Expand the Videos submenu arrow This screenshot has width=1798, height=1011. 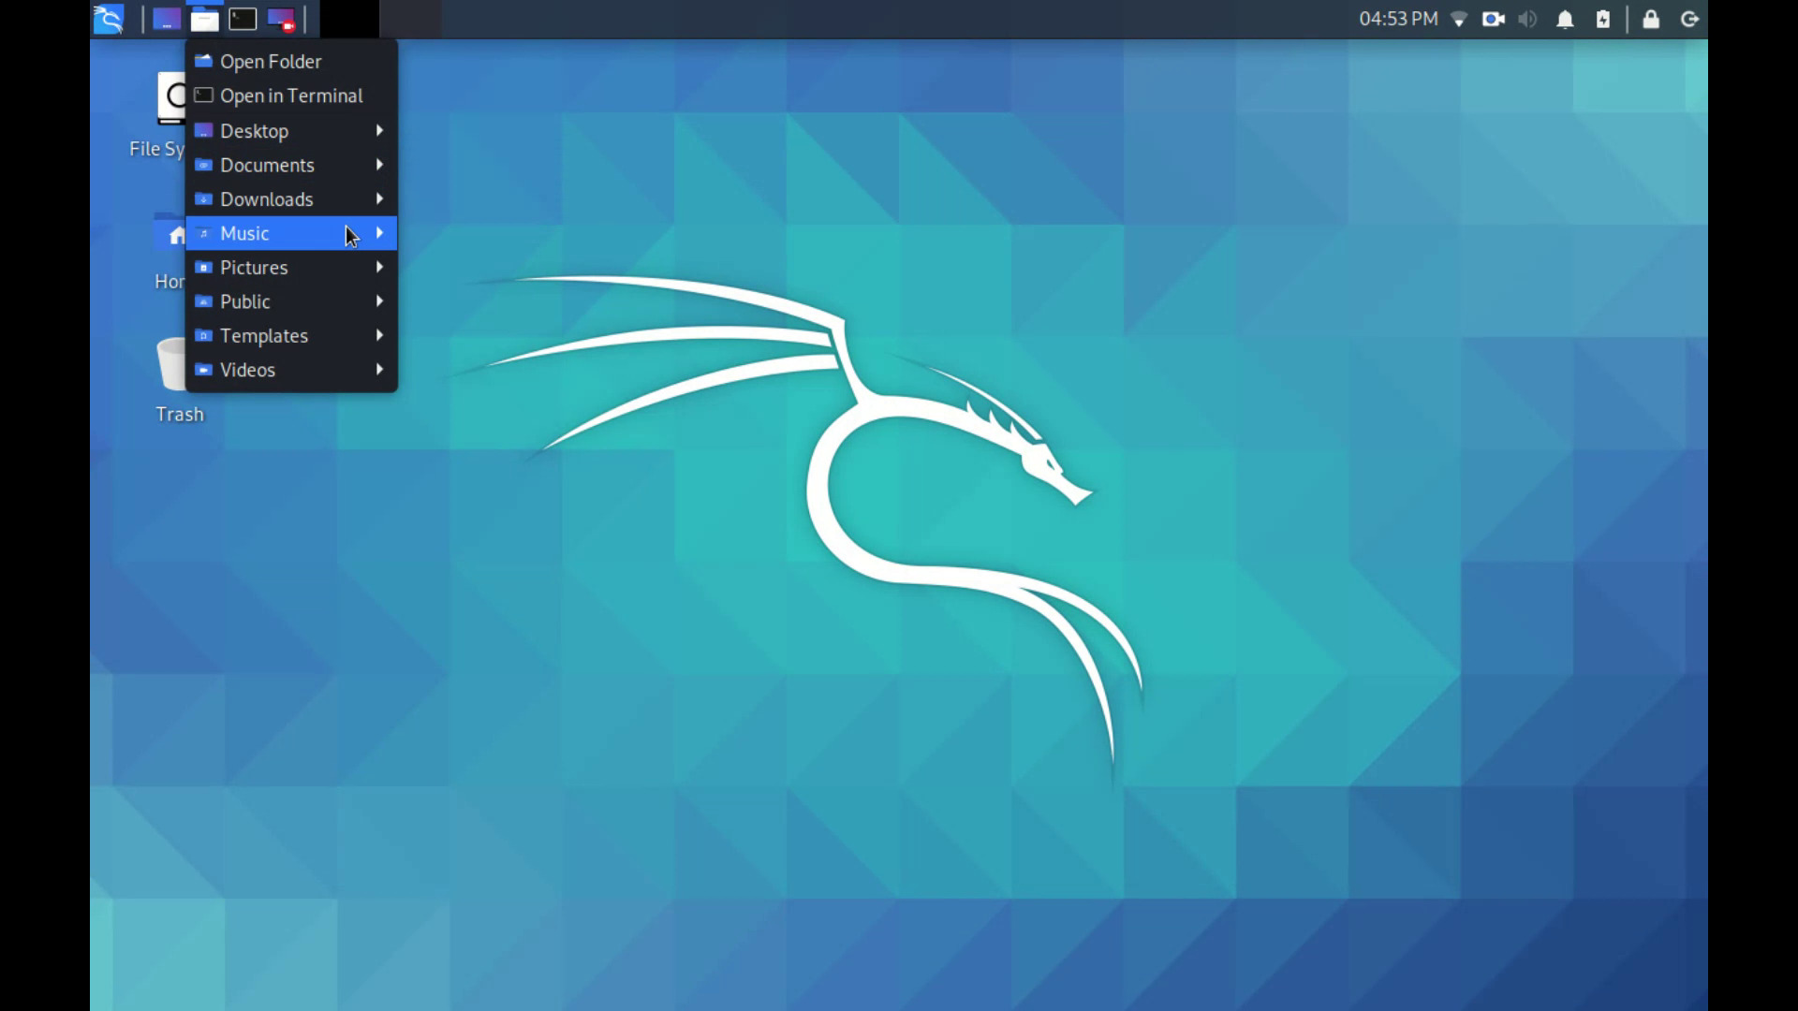point(379,369)
